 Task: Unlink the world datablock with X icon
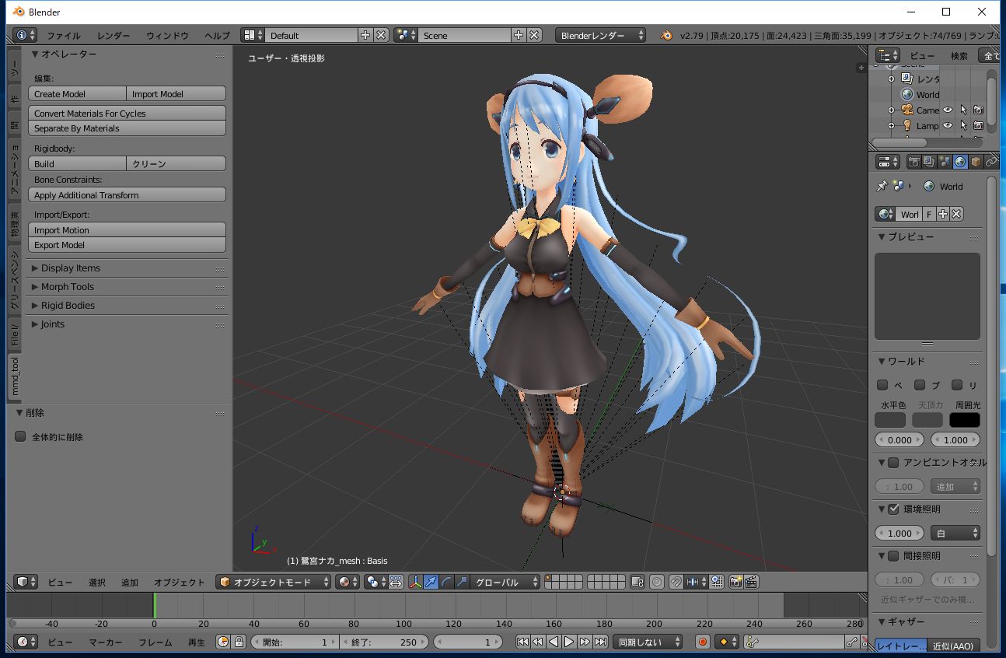[x=957, y=214]
